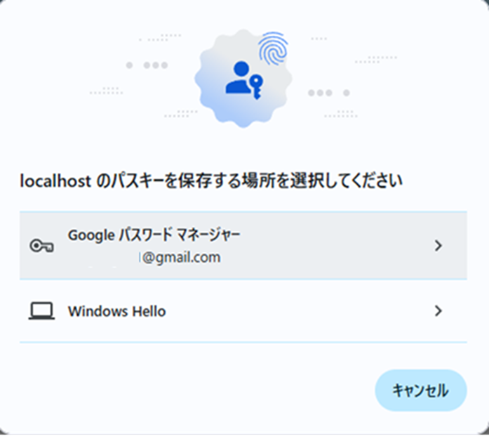Click the scalloped badge behind the passkey icon

pos(243,79)
